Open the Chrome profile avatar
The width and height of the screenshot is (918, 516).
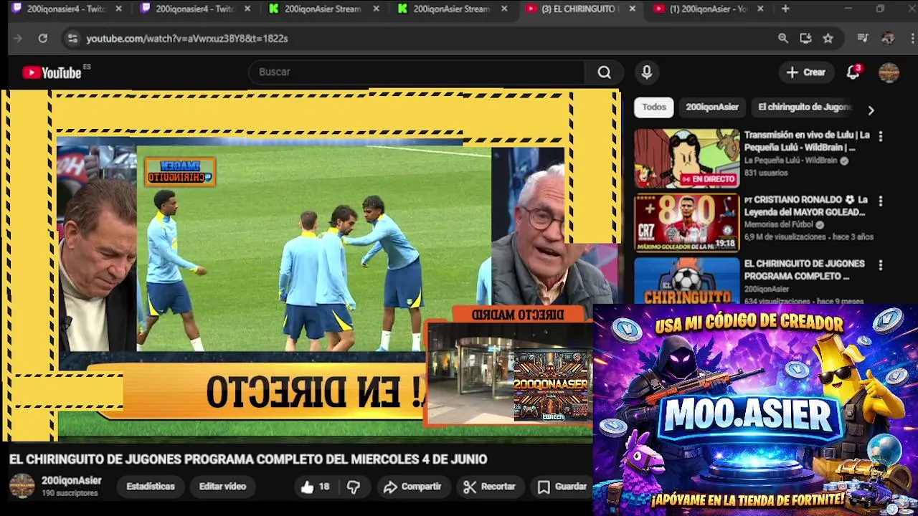coord(888,39)
